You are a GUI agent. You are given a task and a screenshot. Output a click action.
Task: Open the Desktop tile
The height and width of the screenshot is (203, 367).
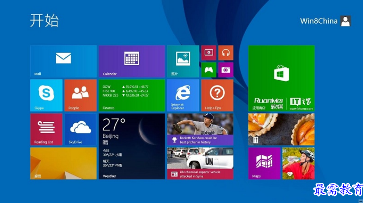point(63,163)
